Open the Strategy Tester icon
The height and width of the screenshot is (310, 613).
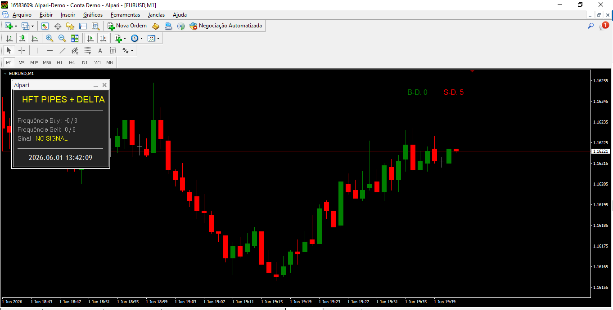(95, 26)
